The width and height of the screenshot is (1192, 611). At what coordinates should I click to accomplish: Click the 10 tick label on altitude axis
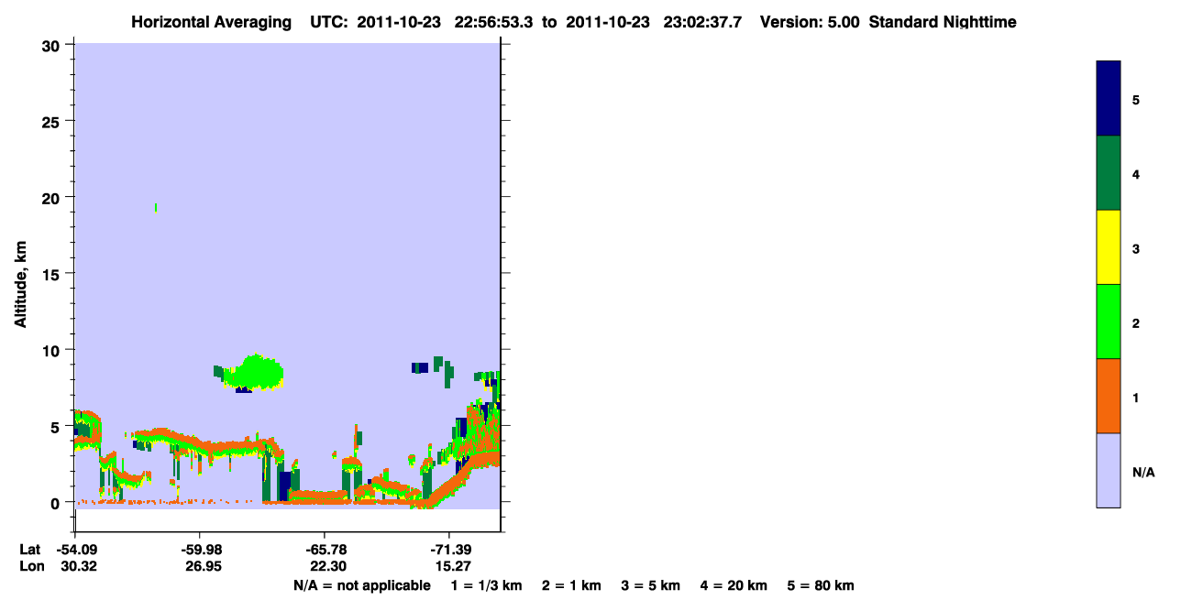click(x=53, y=350)
